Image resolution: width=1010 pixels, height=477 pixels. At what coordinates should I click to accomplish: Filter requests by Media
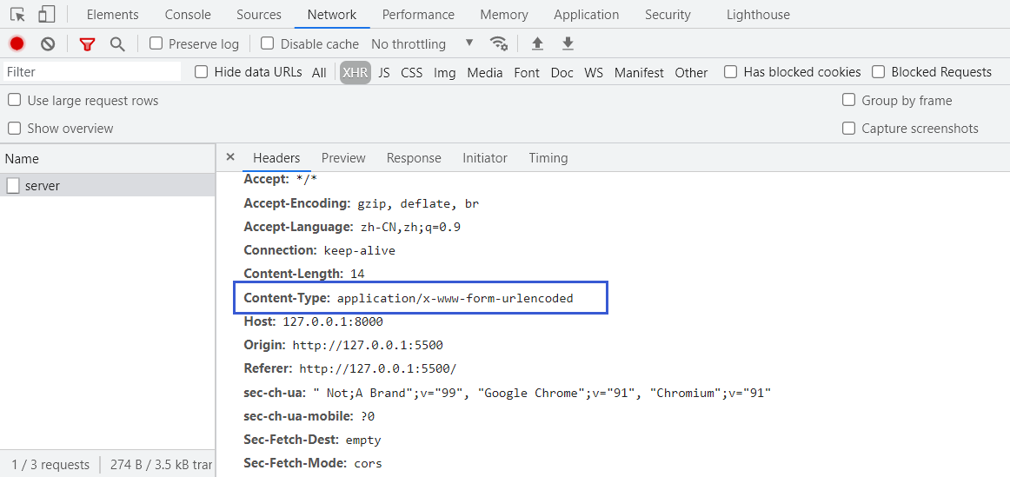tap(485, 73)
